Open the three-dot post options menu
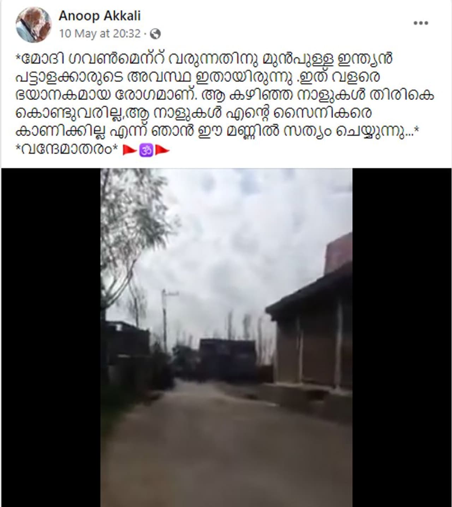This screenshot has height=507, width=452. click(x=421, y=23)
